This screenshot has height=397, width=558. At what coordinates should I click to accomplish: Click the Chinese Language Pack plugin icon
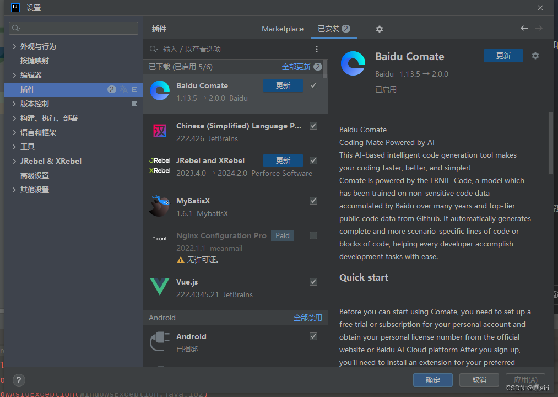point(160,131)
